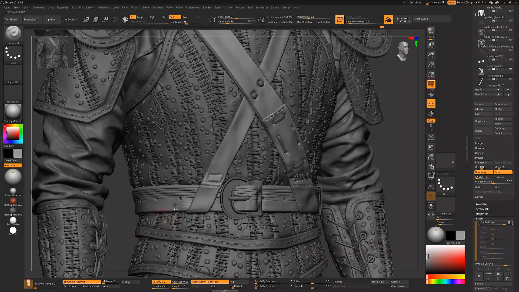Expand the Geometry section
The height and width of the screenshot is (292, 519).
coord(481,204)
